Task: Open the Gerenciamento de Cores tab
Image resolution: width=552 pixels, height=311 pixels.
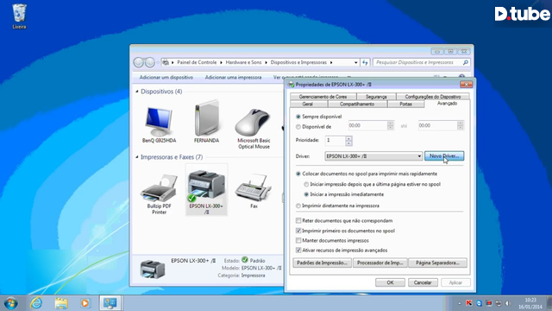Action: coord(323,97)
